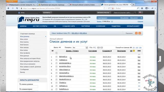
Task: Select checkbox for suncenter-ufa.ru
Action: coord(56,66)
